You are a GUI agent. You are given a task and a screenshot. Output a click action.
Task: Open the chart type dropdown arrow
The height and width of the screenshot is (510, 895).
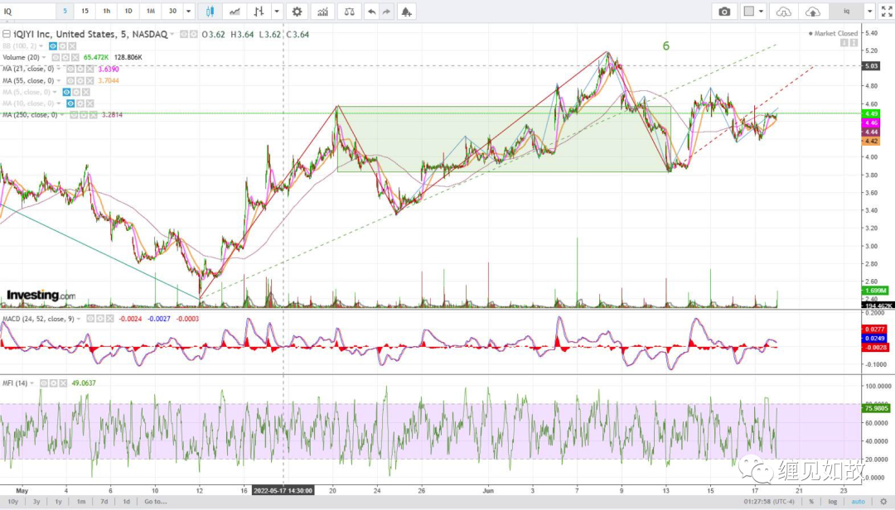point(277,12)
